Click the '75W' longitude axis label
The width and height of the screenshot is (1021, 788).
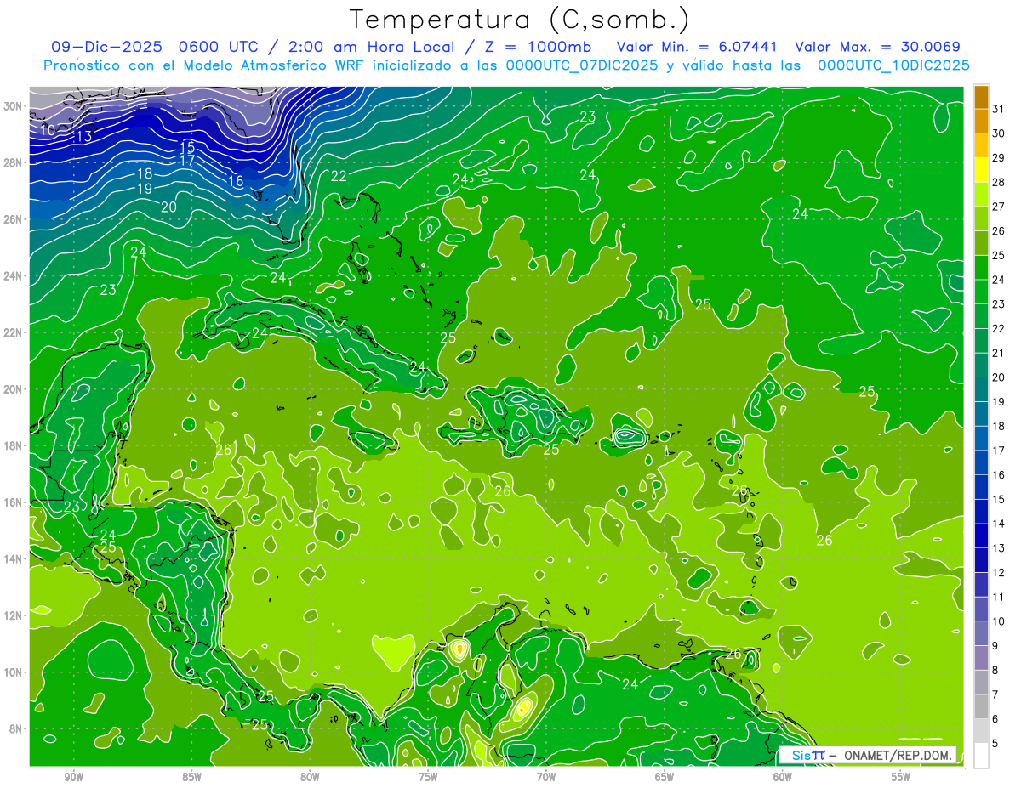pyautogui.click(x=428, y=777)
